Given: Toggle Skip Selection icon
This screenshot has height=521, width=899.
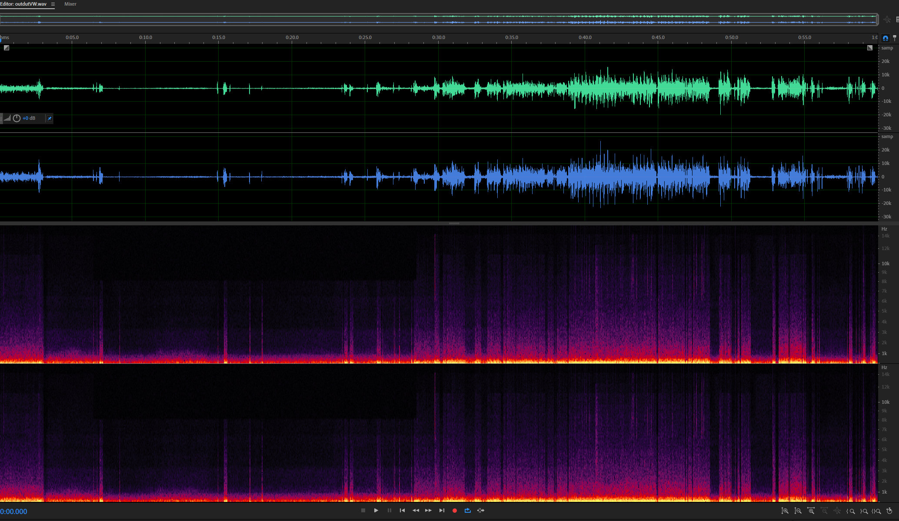Looking at the screenshot, I should (x=481, y=511).
